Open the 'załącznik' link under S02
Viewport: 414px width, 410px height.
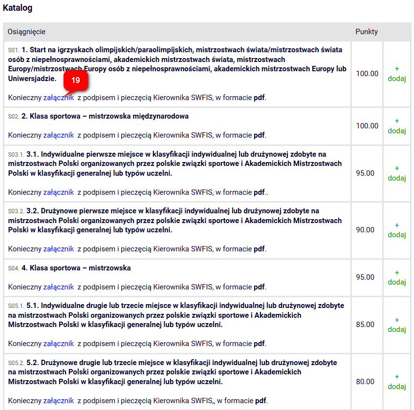(59, 135)
